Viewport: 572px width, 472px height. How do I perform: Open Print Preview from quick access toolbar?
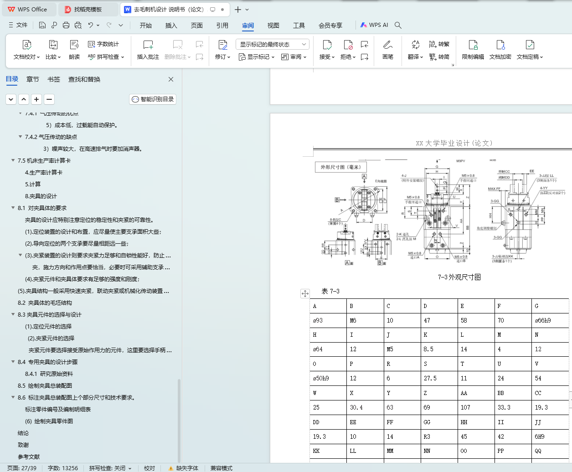pos(78,26)
